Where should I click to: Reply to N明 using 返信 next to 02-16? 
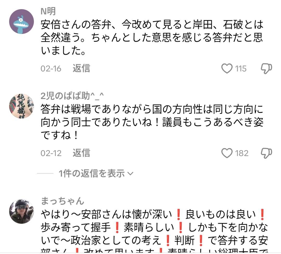pyautogui.click(x=81, y=68)
